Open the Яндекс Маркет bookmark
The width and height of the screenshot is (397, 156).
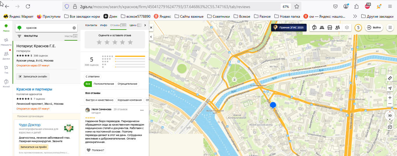(18, 16)
